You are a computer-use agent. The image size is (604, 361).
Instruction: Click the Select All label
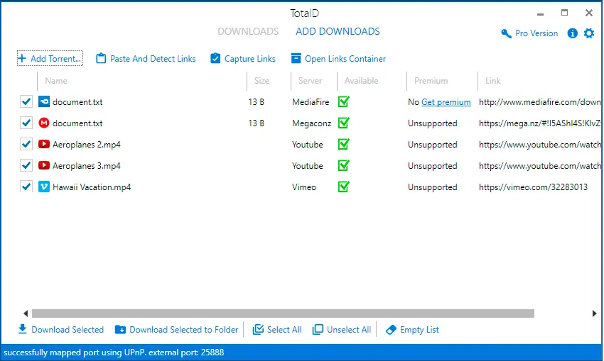[x=284, y=330]
